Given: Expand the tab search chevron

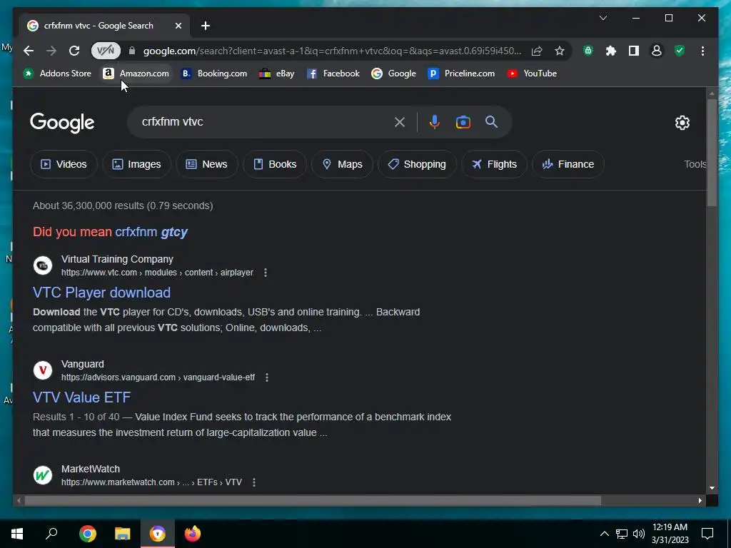Looking at the screenshot, I should (603, 18).
